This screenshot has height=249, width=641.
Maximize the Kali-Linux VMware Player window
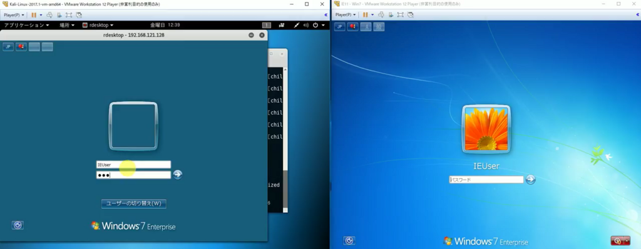307,4
